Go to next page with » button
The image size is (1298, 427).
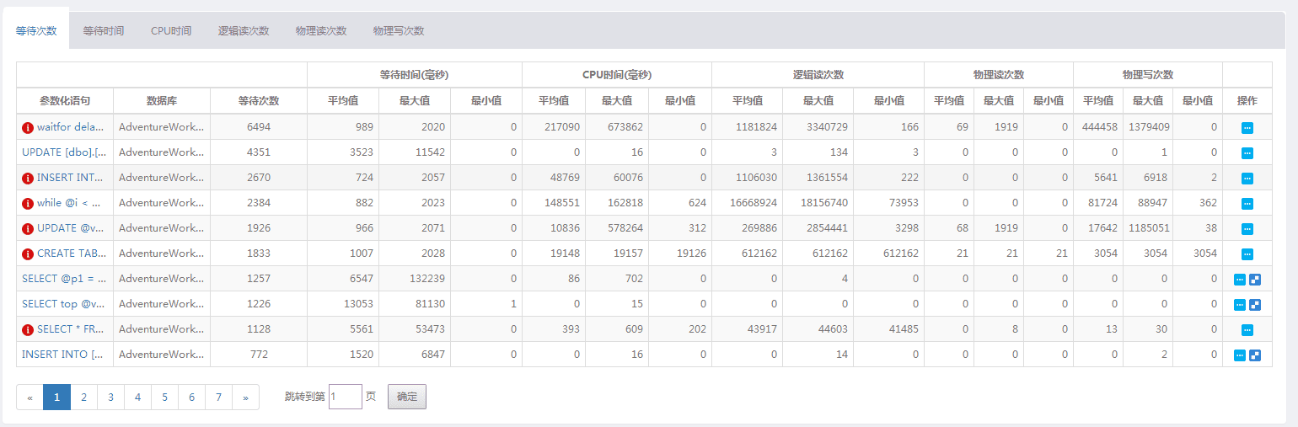(x=245, y=397)
